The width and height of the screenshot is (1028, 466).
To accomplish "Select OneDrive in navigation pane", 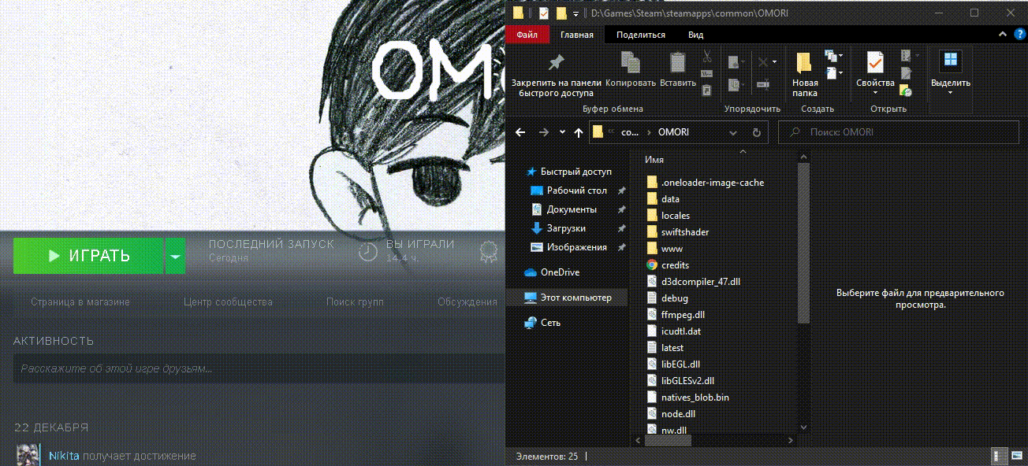I will click(x=560, y=272).
